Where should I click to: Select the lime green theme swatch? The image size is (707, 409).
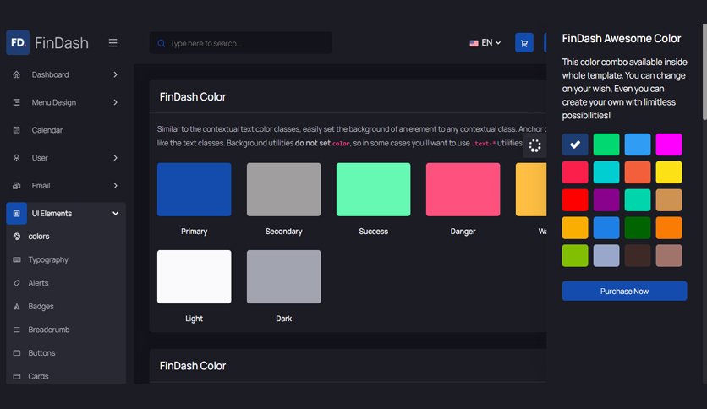click(x=575, y=256)
